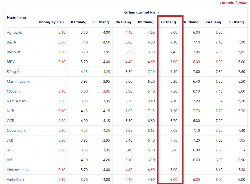Open the Bắc Á bank link
Viewport: 250px width, 184px height.
click(11, 42)
